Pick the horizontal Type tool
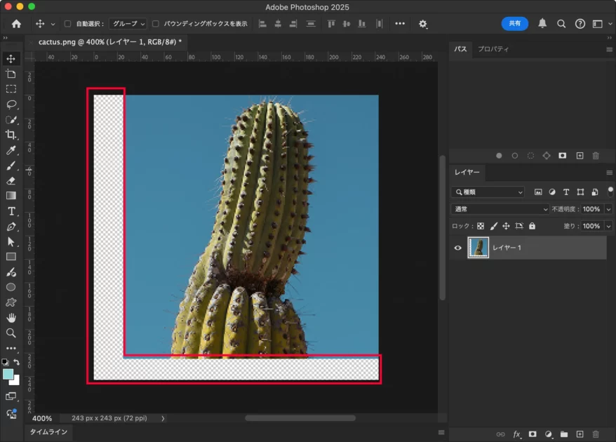 point(11,211)
